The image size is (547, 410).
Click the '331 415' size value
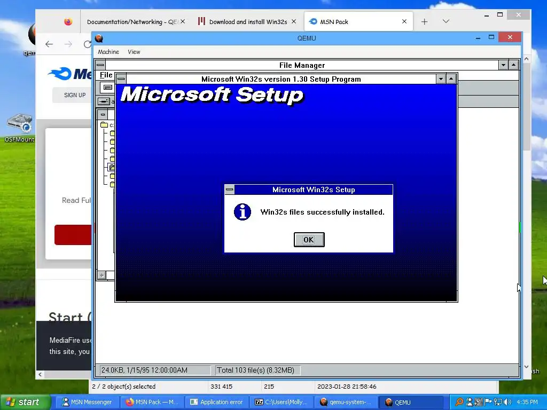221,387
